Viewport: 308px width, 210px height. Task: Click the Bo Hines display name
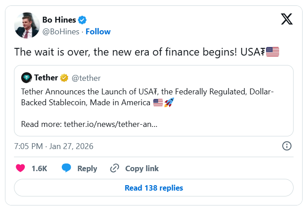click(x=59, y=20)
